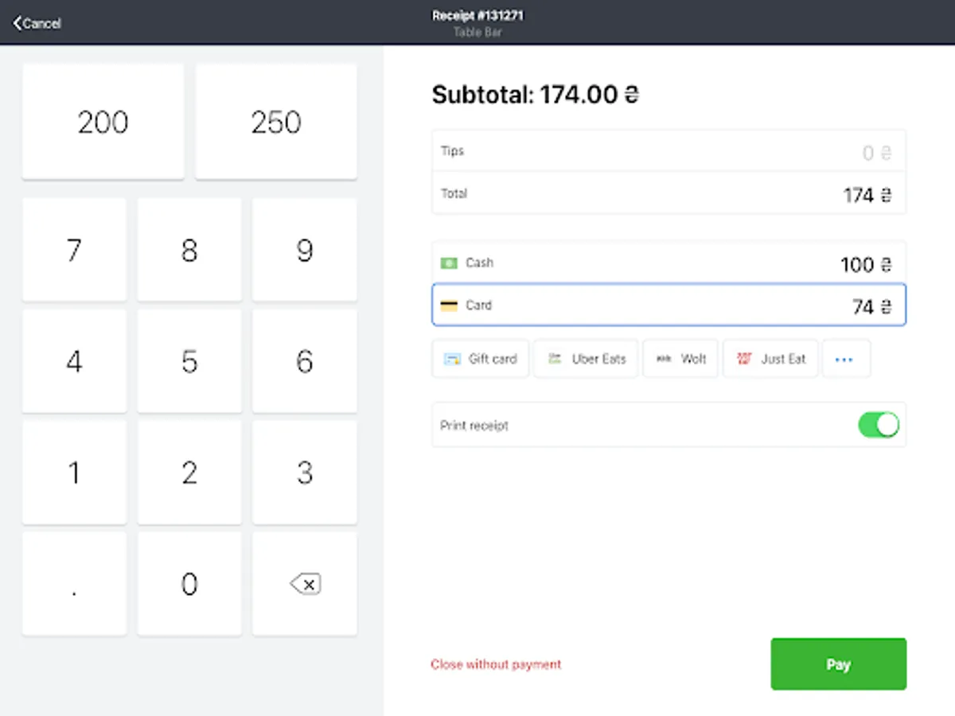Enter quick amount 200
955x716 pixels.
click(102, 122)
